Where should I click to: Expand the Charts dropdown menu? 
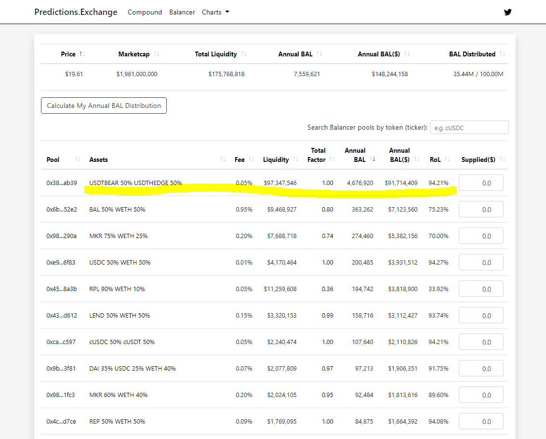(x=215, y=12)
